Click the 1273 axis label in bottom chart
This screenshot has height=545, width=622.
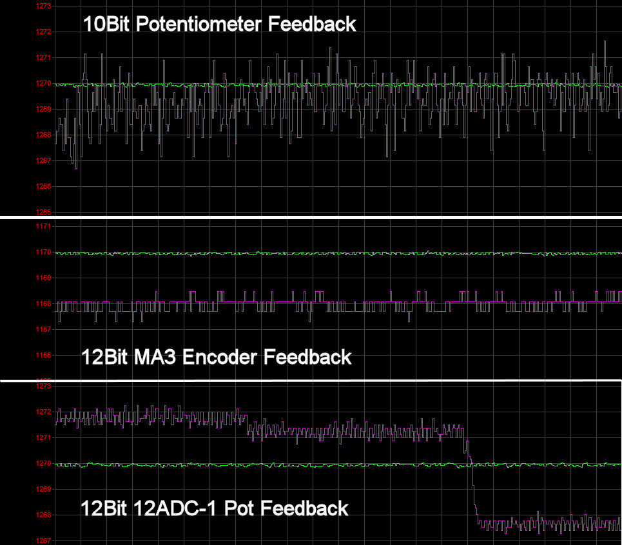click(43, 387)
